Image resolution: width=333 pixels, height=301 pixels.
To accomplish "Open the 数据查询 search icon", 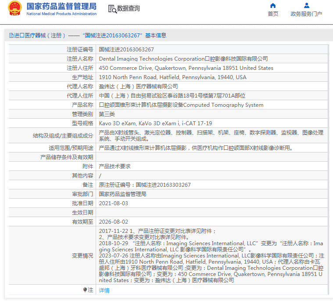I will pyautogui.click(x=112, y=9).
